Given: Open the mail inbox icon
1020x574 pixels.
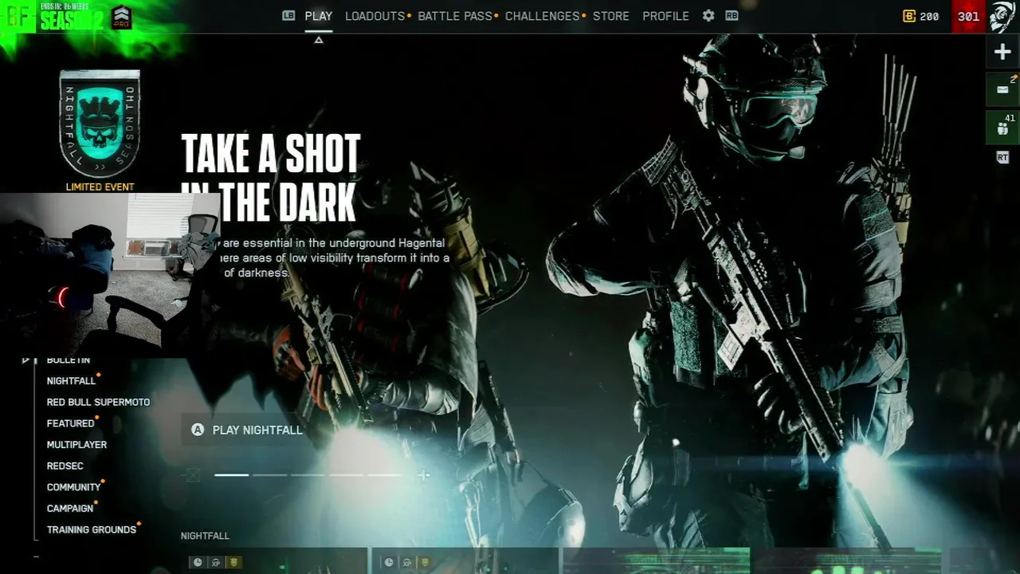Looking at the screenshot, I should tap(1002, 90).
